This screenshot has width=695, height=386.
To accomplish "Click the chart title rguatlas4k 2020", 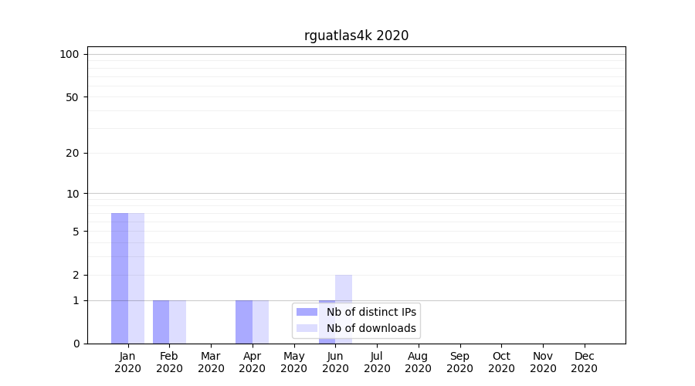I will (356, 36).
